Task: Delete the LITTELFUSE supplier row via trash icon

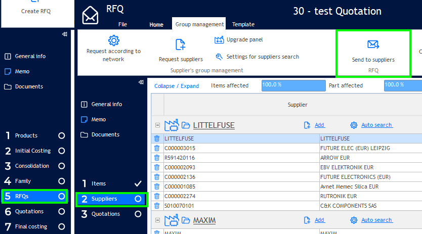Action: click(x=157, y=138)
